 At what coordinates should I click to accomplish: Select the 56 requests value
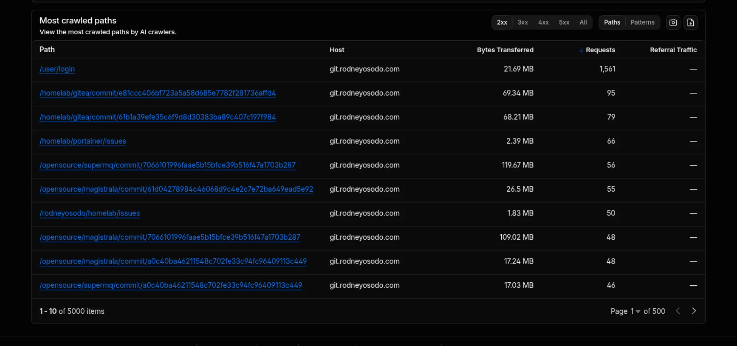pyautogui.click(x=611, y=165)
